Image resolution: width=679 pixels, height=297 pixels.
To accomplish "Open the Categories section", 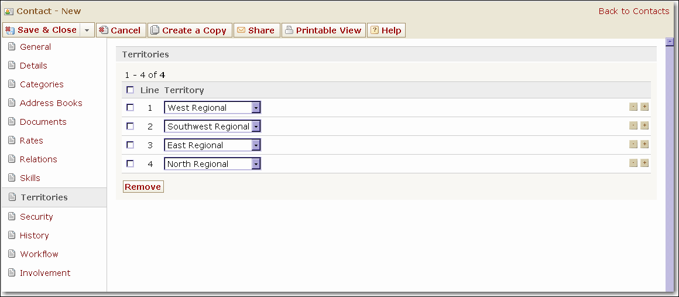I will pos(42,84).
